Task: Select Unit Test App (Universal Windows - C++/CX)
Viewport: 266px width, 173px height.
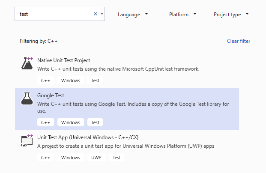Action: point(87,137)
